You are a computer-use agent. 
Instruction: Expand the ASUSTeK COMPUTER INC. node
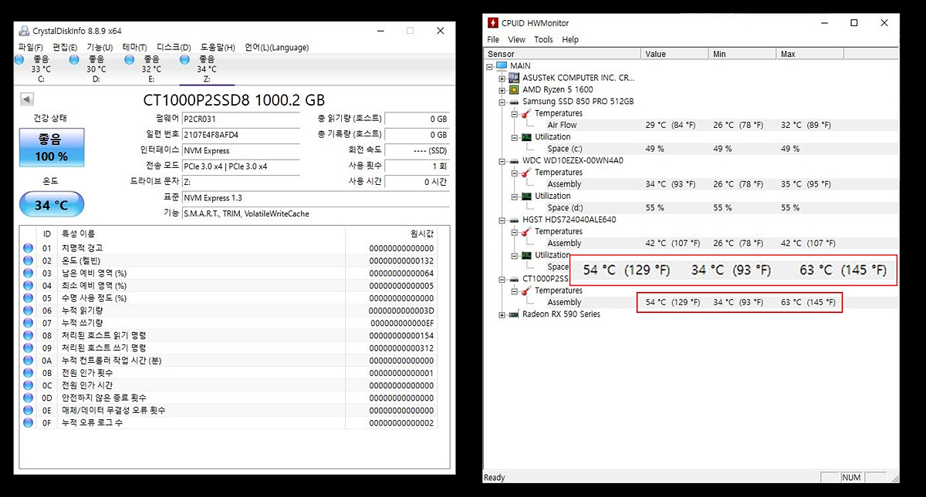click(502, 78)
